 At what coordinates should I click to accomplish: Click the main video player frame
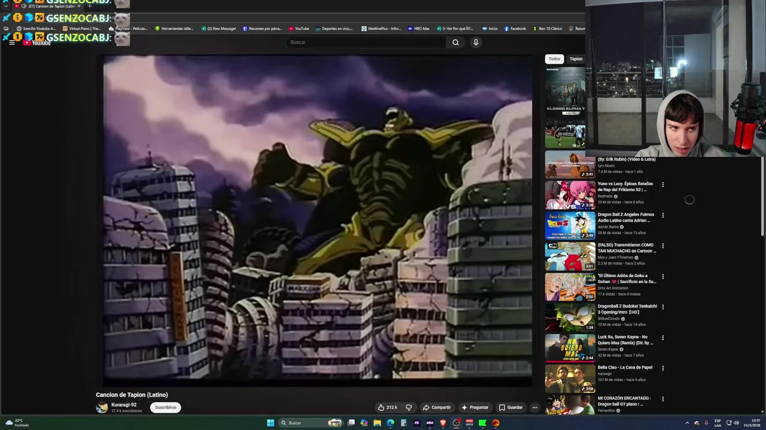tap(317, 221)
